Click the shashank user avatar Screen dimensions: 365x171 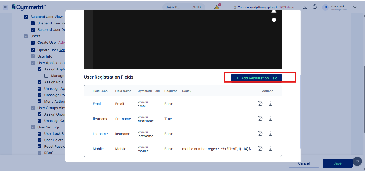click(326, 8)
